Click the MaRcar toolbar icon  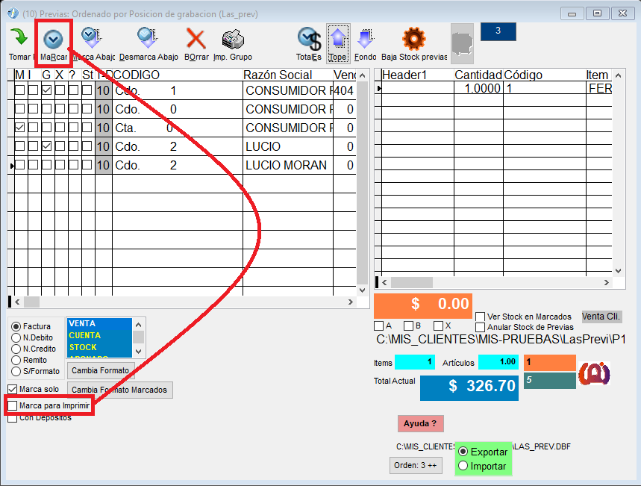click(x=53, y=40)
